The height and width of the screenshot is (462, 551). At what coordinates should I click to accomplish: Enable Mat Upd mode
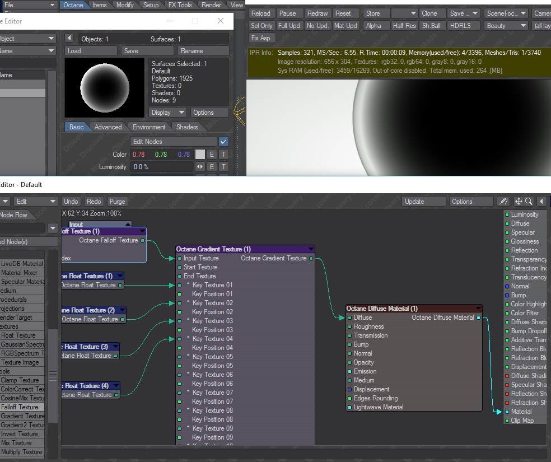pos(345,26)
